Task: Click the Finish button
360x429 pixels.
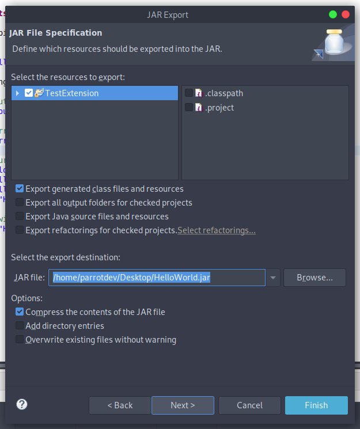Action: [316, 405]
